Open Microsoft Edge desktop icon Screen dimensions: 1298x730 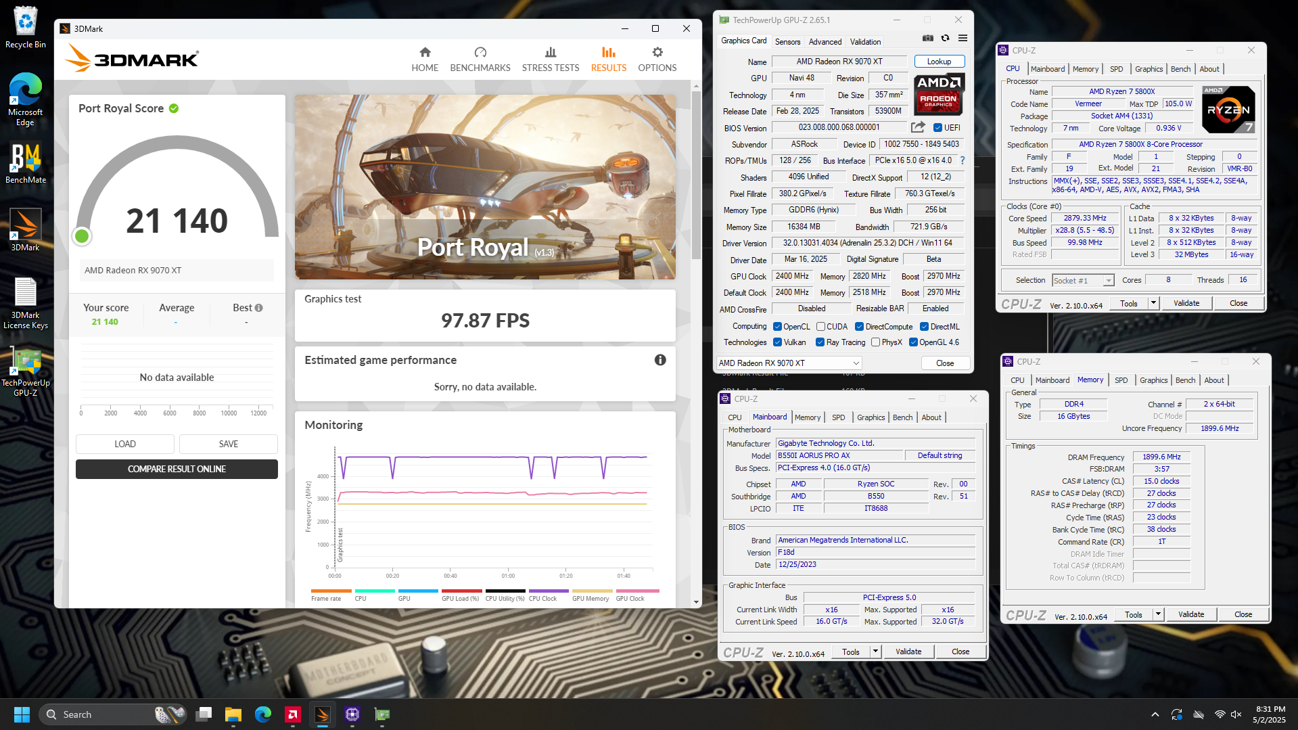click(26, 99)
